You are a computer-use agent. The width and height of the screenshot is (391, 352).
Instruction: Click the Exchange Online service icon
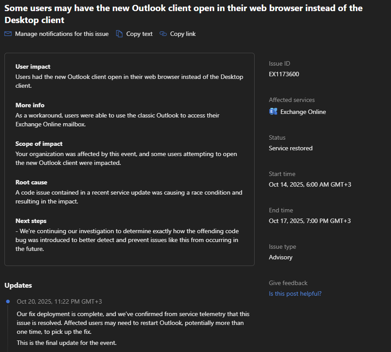(273, 112)
